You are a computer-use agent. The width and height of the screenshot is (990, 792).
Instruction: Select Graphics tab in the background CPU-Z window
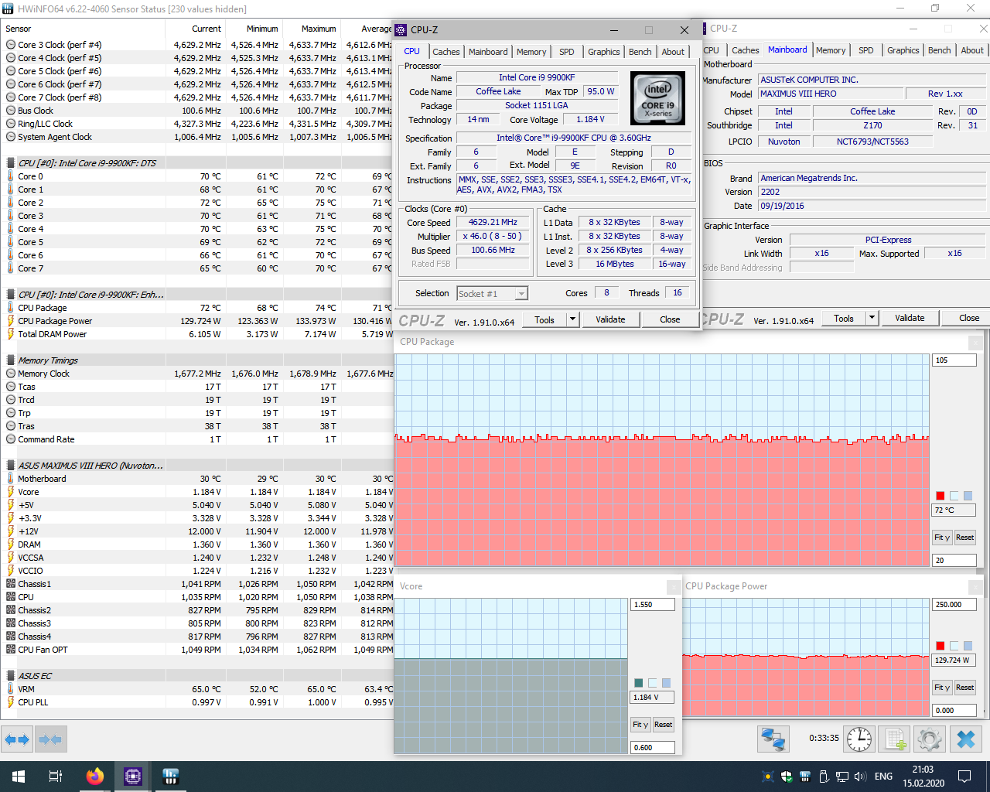pos(903,50)
